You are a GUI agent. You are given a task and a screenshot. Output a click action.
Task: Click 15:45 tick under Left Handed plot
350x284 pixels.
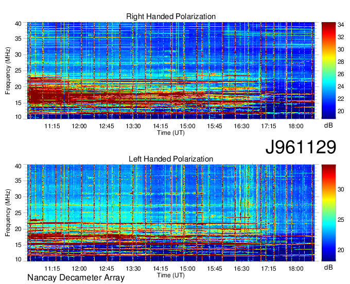pyautogui.click(x=215, y=269)
